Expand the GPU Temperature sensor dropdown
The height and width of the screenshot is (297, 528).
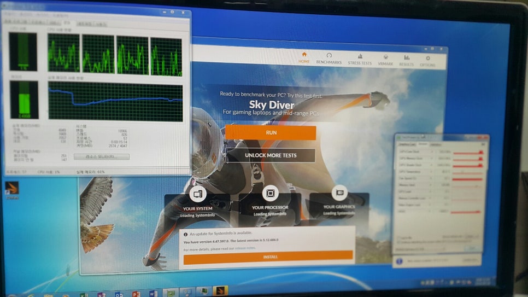[x=431, y=172]
